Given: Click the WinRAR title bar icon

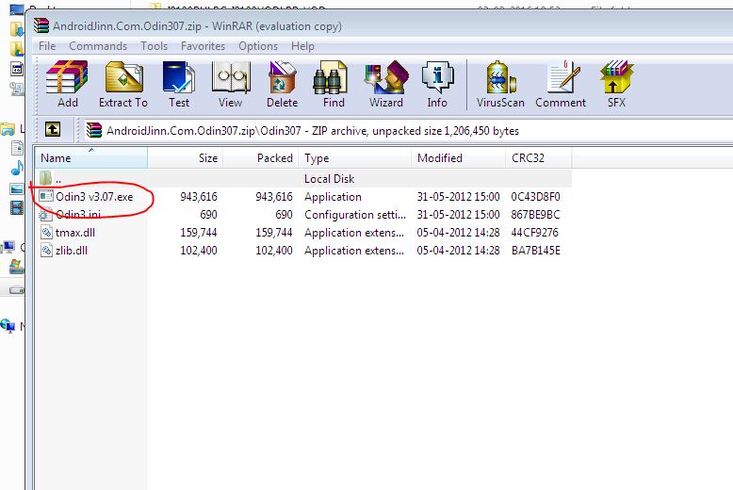Looking at the screenshot, I should point(41,25).
